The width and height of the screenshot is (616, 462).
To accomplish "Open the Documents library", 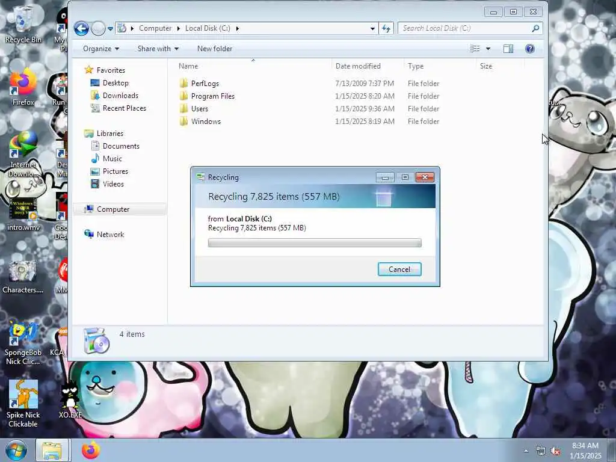I will pyautogui.click(x=121, y=146).
